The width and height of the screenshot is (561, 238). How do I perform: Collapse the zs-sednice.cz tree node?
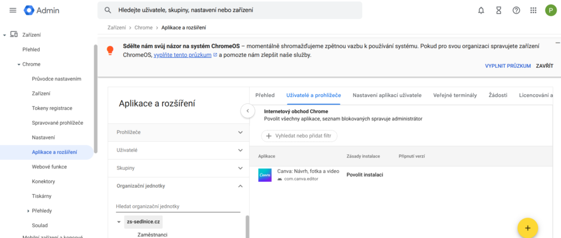[119, 222]
